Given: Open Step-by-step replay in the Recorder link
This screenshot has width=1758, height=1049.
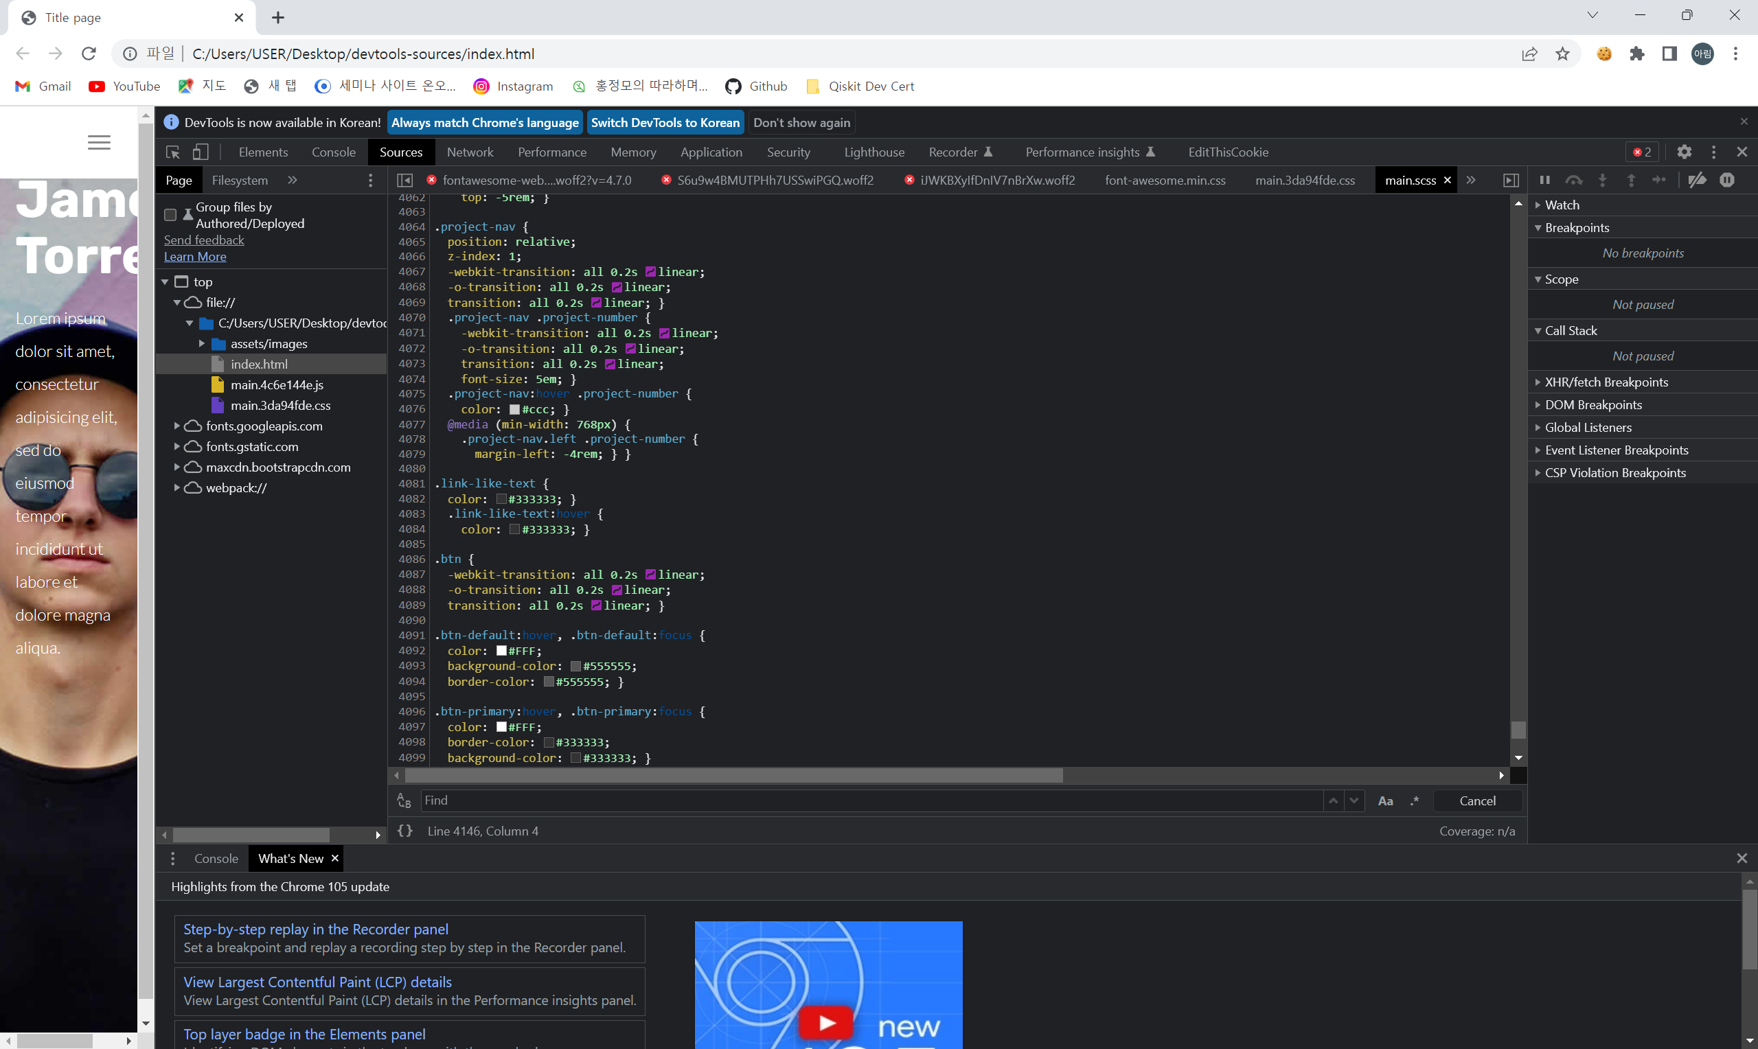Looking at the screenshot, I should tap(316, 929).
